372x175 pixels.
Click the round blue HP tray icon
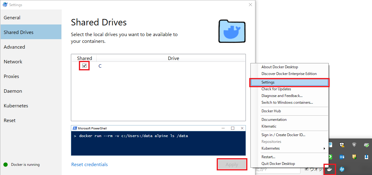tap(342, 169)
